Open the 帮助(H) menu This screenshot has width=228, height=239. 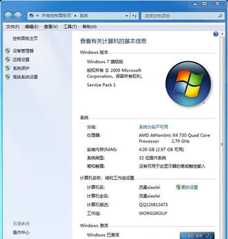click(89, 27)
